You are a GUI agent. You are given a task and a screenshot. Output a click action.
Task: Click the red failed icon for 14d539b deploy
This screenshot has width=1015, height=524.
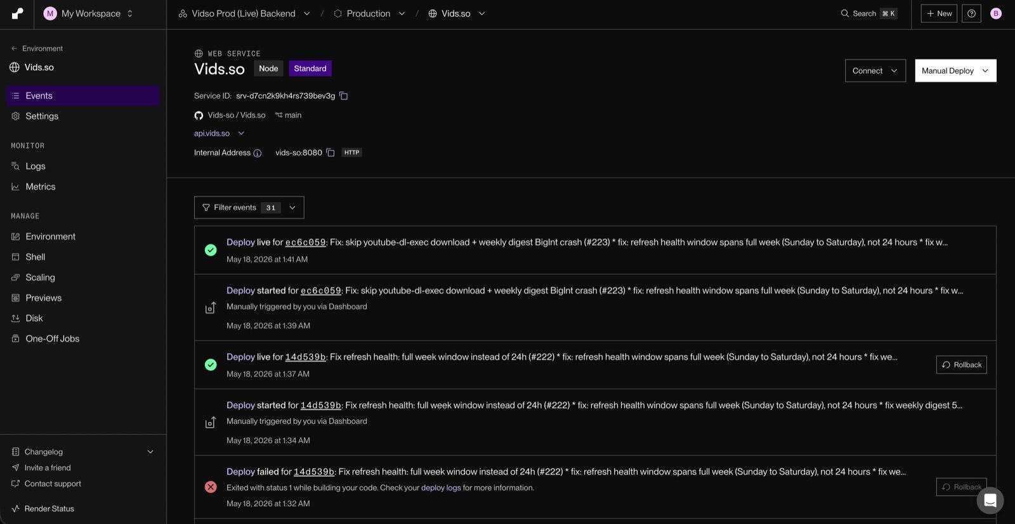click(211, 487)
